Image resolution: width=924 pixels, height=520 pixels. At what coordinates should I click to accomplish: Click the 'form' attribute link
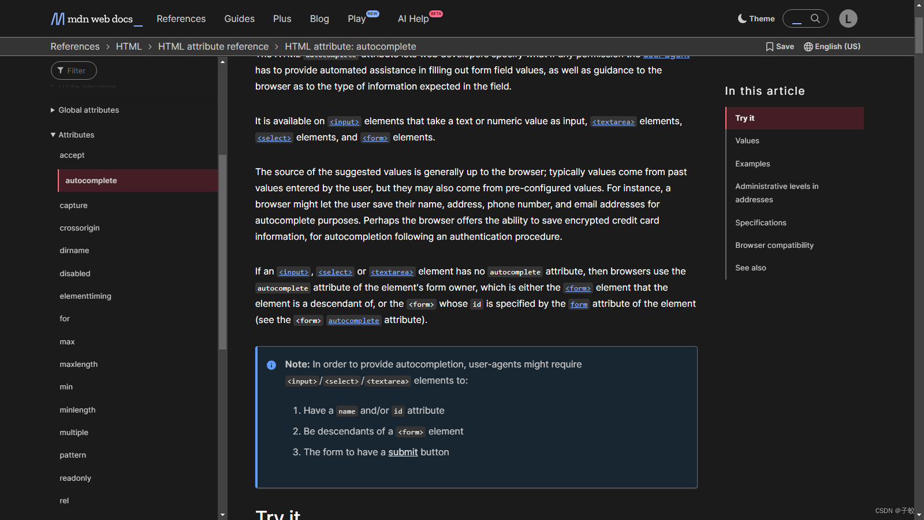coord(579,304)
